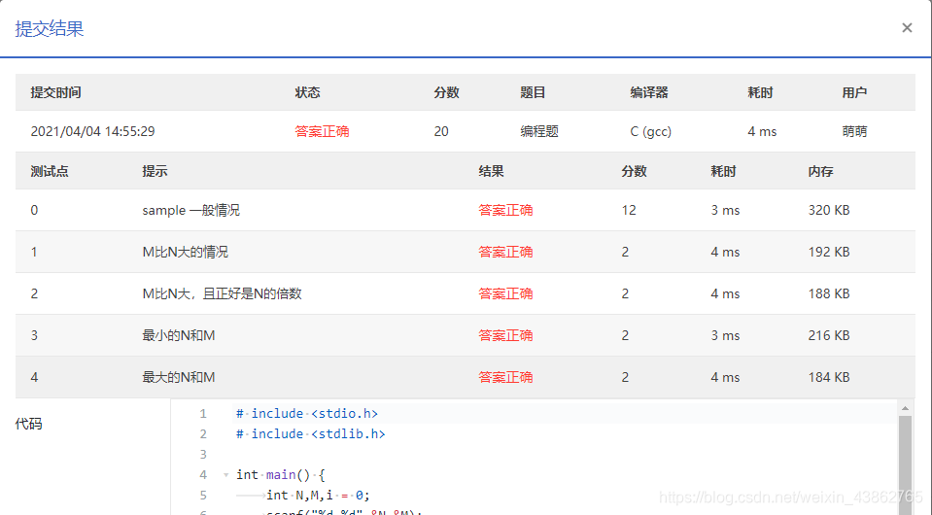Viewport: 932px width, 515px height.
Task: Click the 编译器 column header
Action: (x=649, y=92)
